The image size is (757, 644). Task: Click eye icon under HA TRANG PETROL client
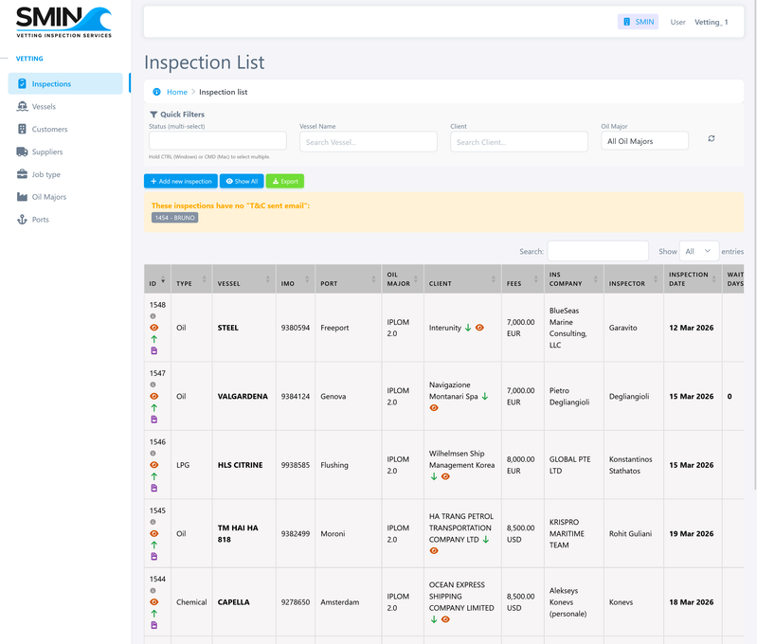point(434,551)
